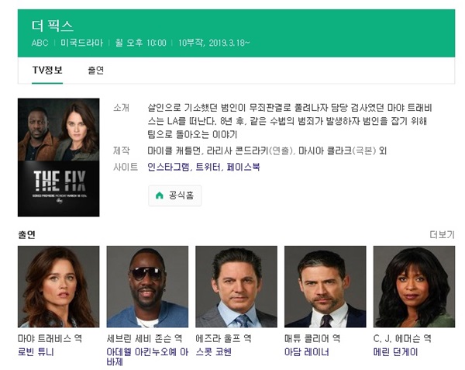Click the green home icon in 공식홈 button

(x=160, y=195)
